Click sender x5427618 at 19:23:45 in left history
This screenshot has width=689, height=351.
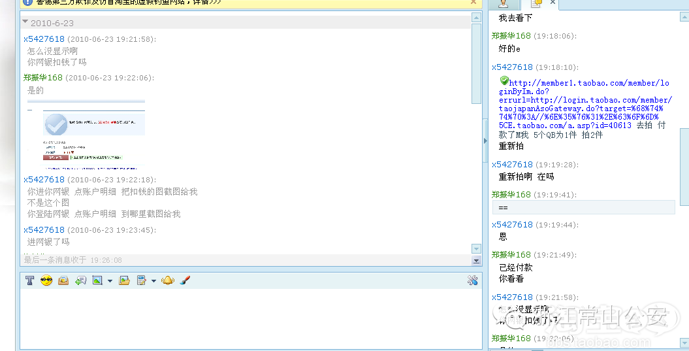[x=44, y=230]
